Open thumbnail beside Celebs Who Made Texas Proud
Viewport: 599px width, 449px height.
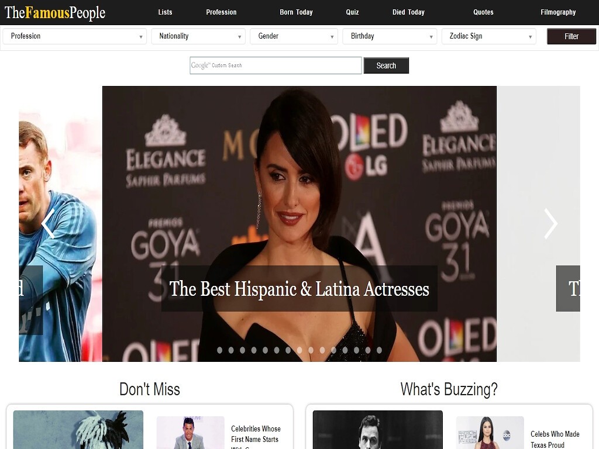[x=490, y=433]
